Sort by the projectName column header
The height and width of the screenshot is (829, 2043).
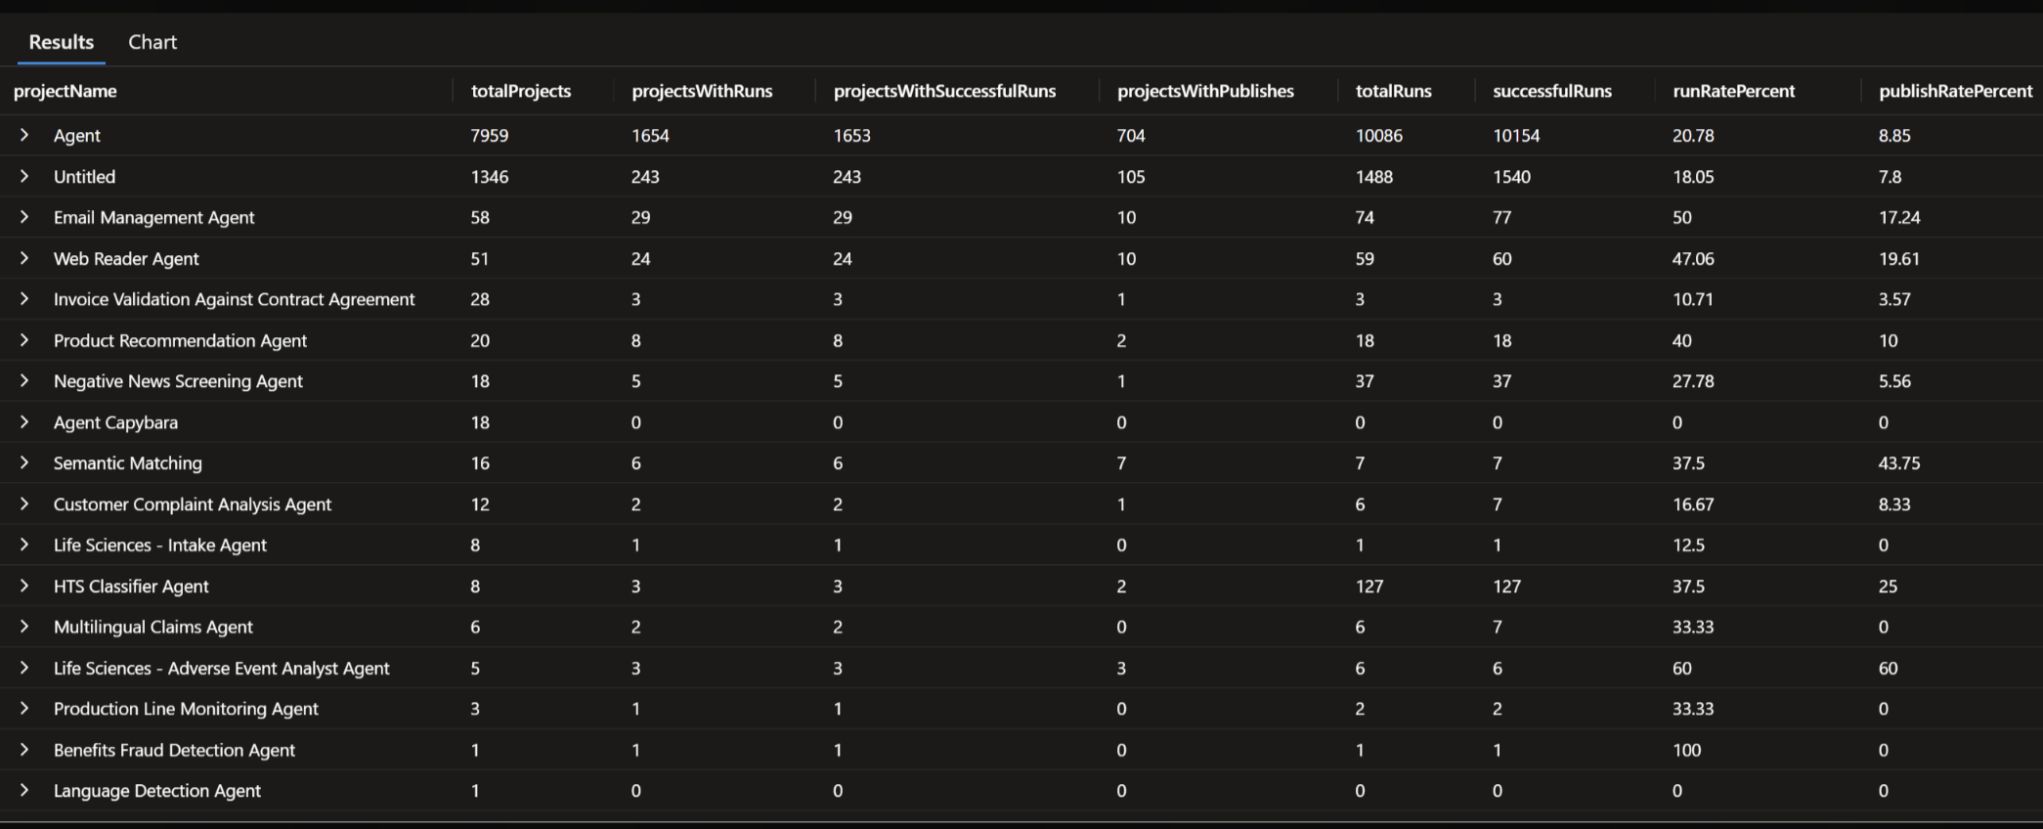coord(65,91)
